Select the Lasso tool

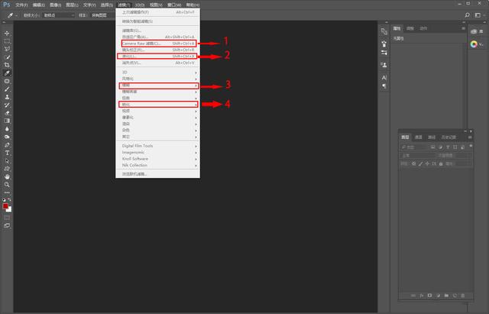[x=7, y=49]
